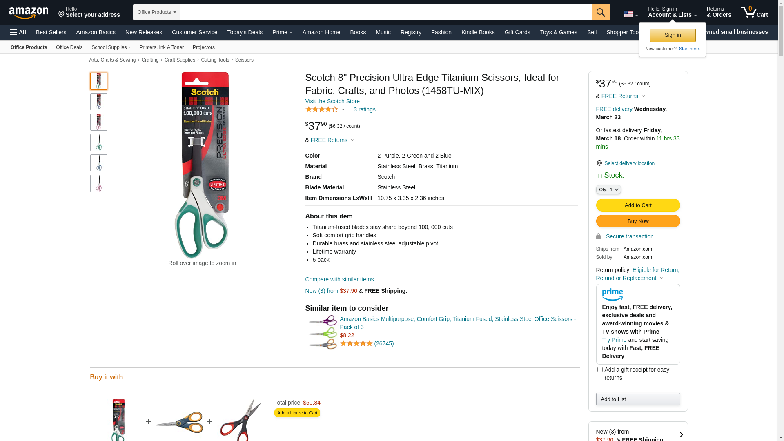Screen dimensions: 784x441
Task: Open the All hamburger menu
Action: pos(18,32)
